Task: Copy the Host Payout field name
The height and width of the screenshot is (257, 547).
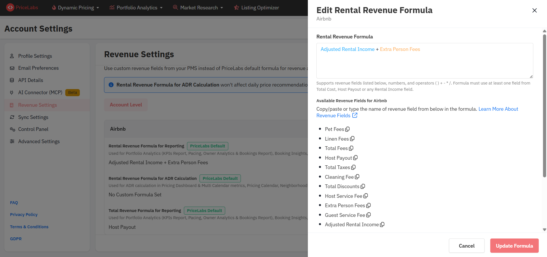Action: pyautogui.click(x=355, y=158)
